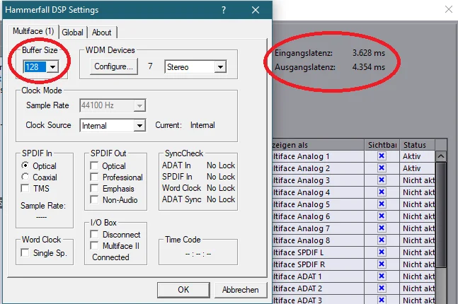Click the Buffer Size value 128 field

coord(35,67)
